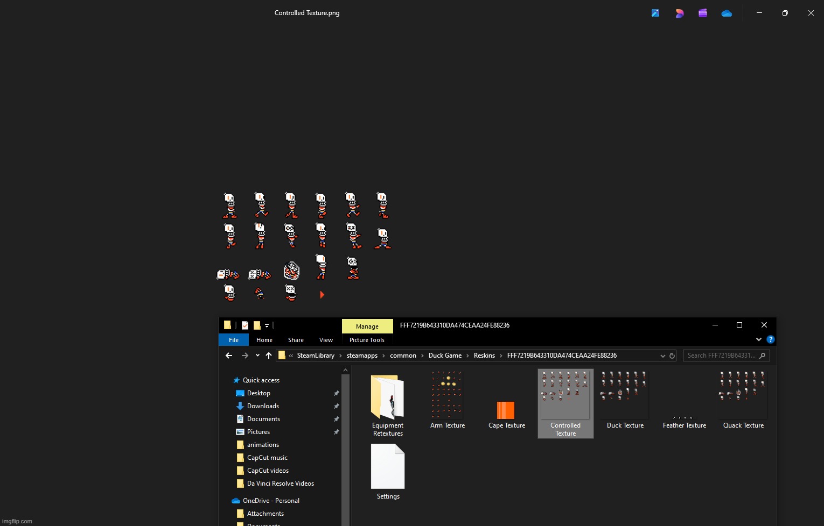The image size is (824, 526).
Task: Open the Customize Quick Access Toolbar dropdown
Action: tap(267, 325)
